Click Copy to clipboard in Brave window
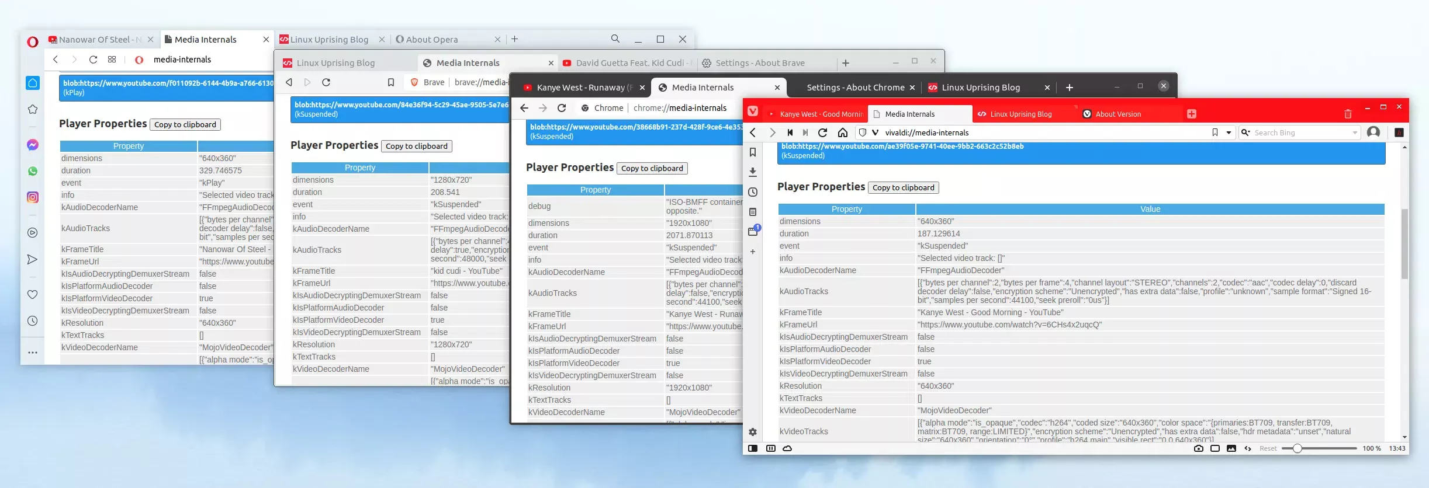1429x488 pixels. coord(417,146)
